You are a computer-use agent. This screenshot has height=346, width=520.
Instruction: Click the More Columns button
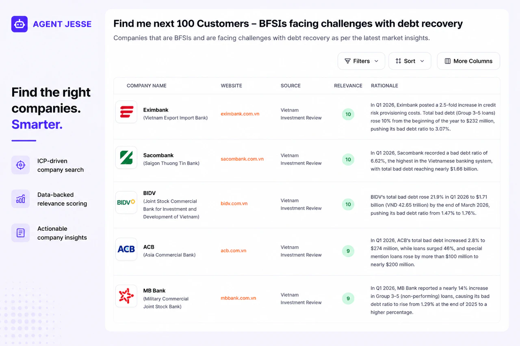pos(468,61)
